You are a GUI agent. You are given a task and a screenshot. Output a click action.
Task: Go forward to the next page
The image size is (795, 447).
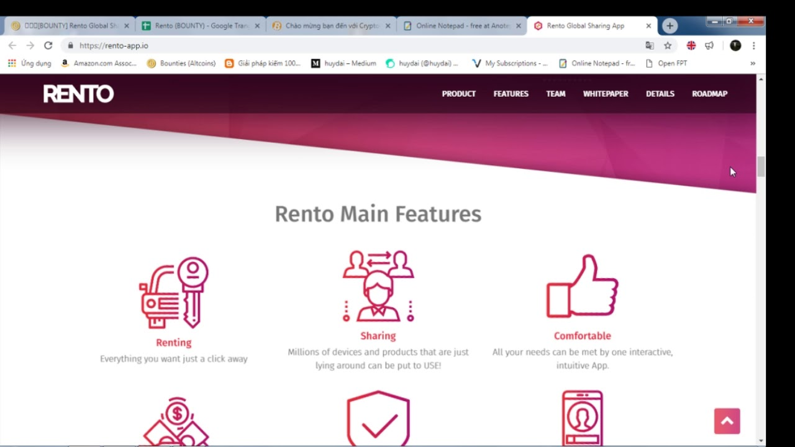pos(30,45)
